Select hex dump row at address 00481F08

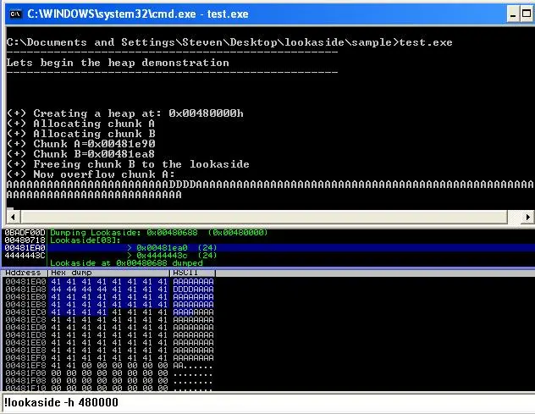[x=109, y=380]
